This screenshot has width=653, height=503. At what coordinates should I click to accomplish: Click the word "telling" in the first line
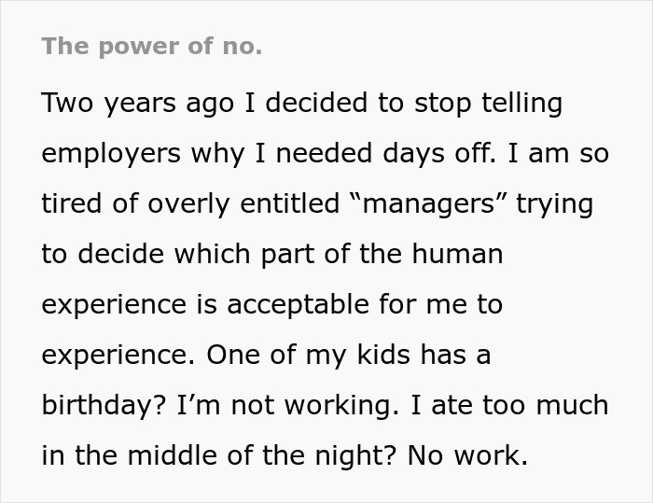pos(521,103)
